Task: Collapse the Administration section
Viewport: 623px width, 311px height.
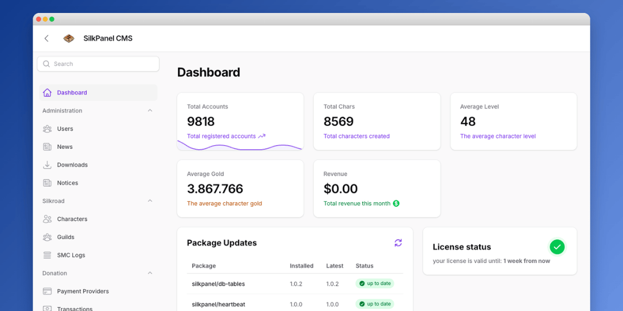Action: (150, 110)
